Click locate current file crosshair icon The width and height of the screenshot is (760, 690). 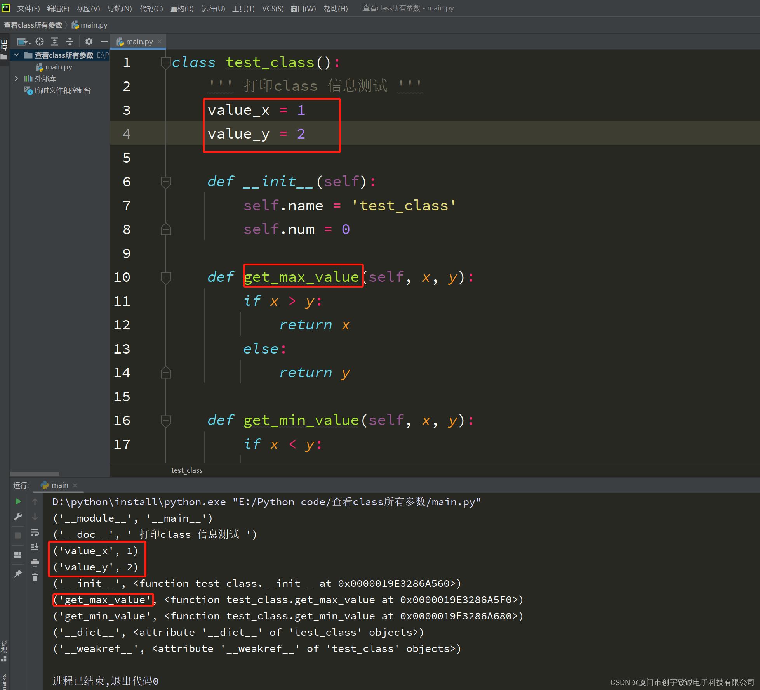click(40, 42)
